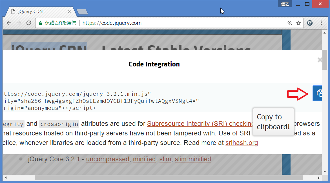
Task: Open the minified jQuery Core 3.2.1 link
Action: pyautogui.click(x=144, y=159)
